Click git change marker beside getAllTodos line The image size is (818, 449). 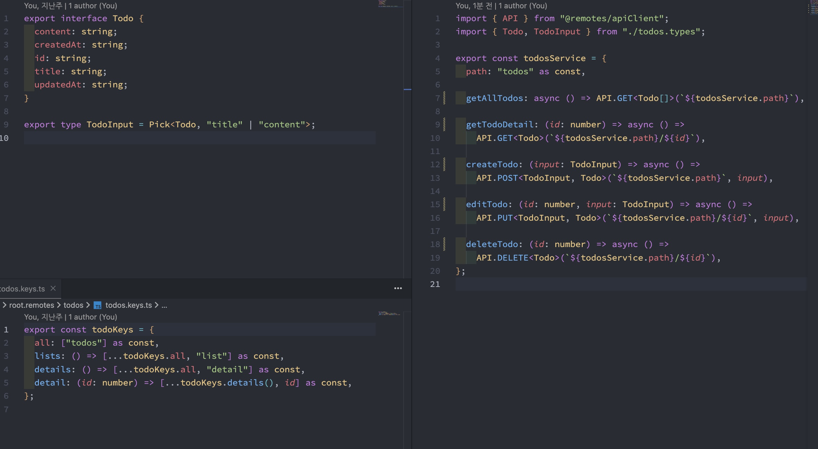pos(444,98)
